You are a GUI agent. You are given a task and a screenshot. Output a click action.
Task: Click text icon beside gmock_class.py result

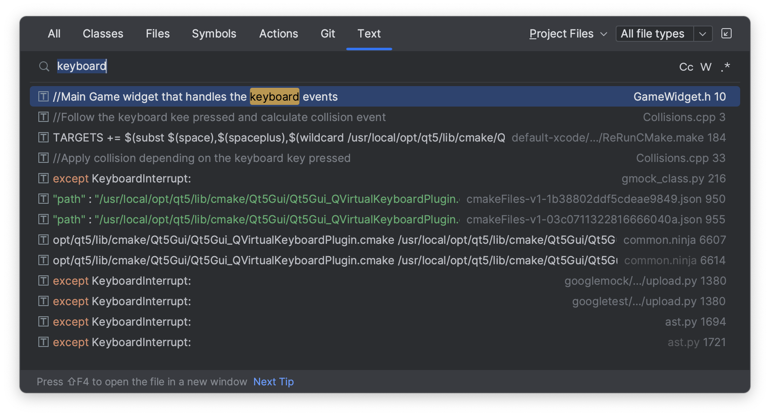click(43, 179)
